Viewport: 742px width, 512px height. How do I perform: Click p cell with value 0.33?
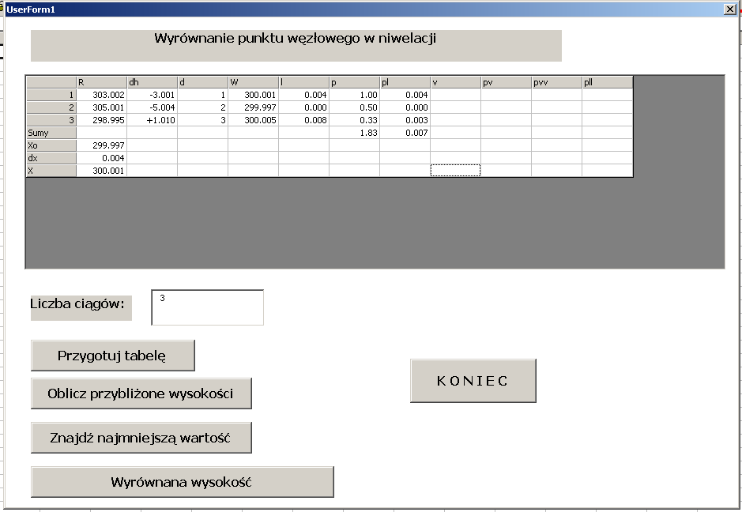355,120
